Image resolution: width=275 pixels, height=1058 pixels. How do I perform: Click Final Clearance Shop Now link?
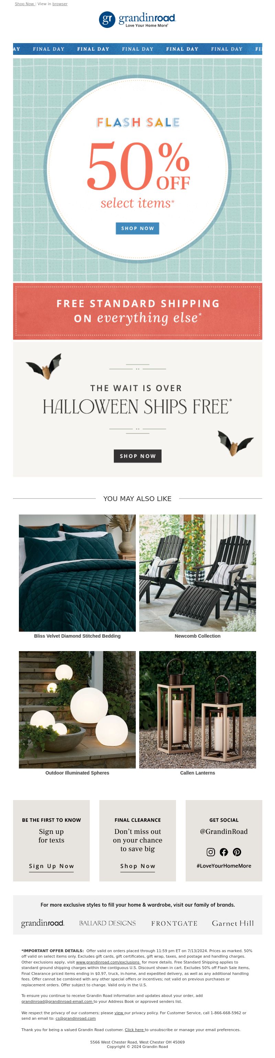click(x=137, y=866)
